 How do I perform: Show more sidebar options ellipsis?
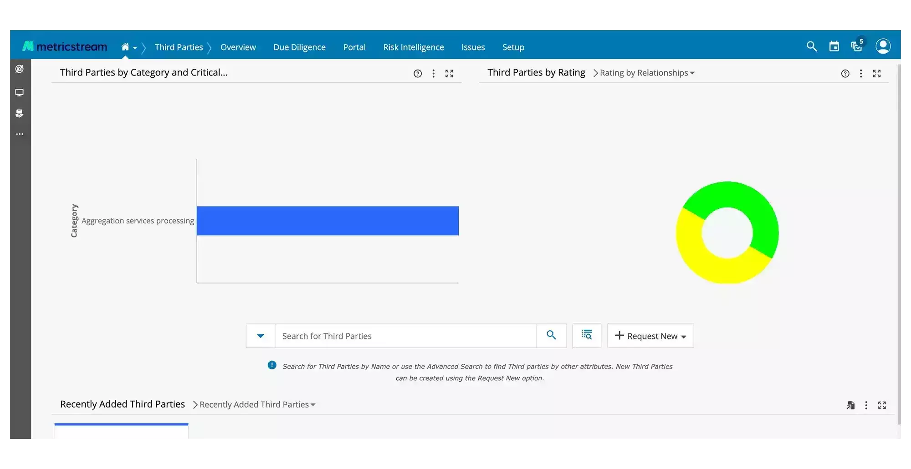pos(20,134)
